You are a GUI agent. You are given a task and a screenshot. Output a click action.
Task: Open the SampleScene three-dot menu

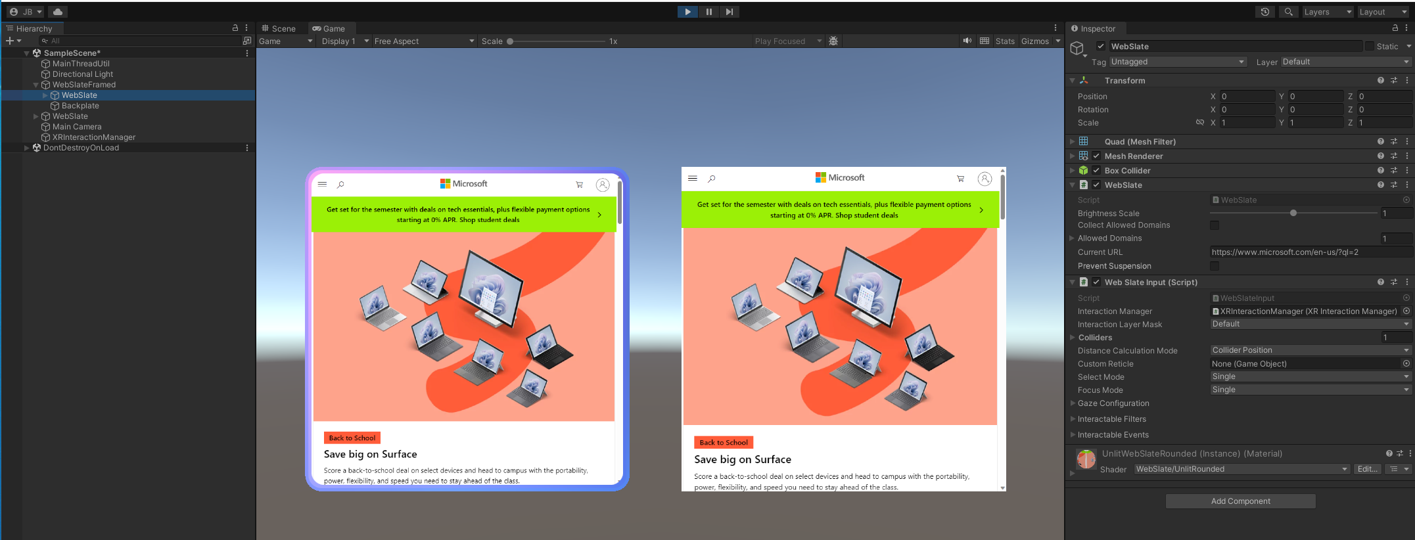pyautogui.click(x=247, y=53)
